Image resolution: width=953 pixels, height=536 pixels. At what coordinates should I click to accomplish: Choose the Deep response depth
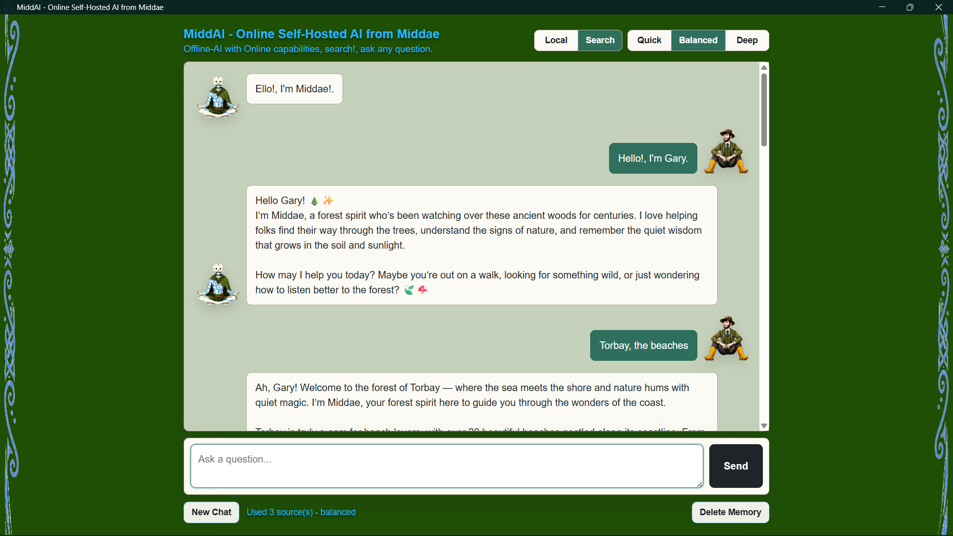[747, 40]
